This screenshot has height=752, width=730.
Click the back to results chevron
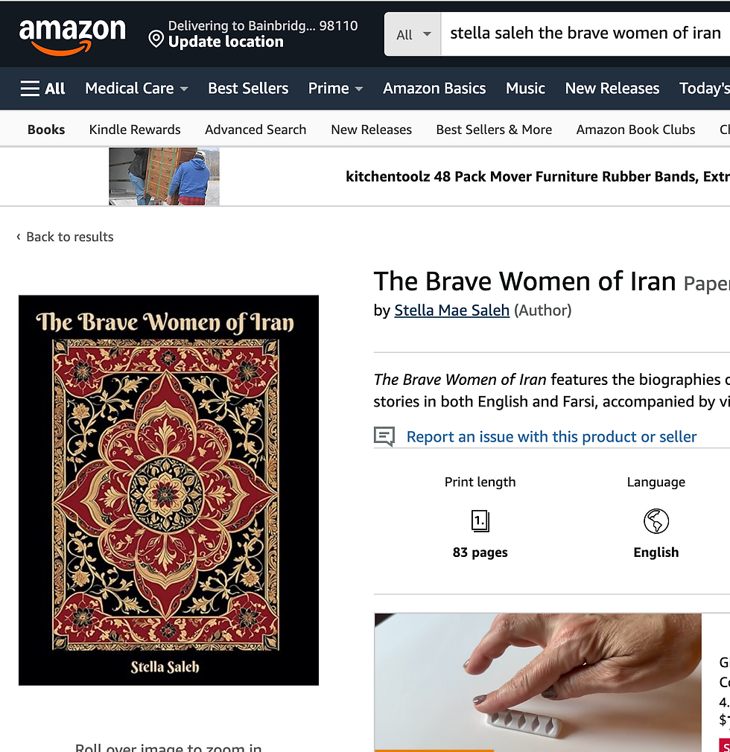pyautogui.click(x=18, y=237)
